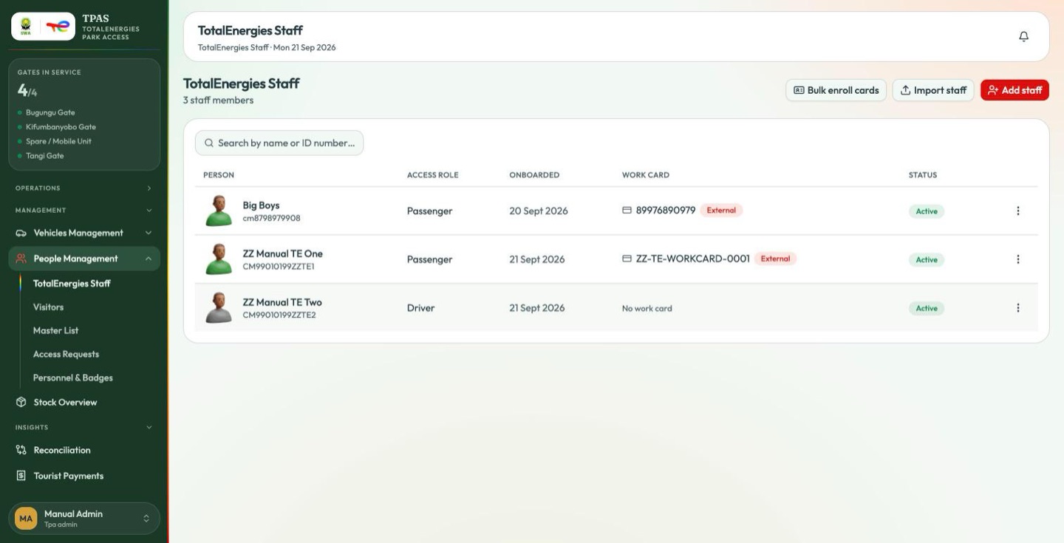Click the Tourist Payments receipt icon
The height and width of the screenshot is (543, 1064).
tap(21, 476)
